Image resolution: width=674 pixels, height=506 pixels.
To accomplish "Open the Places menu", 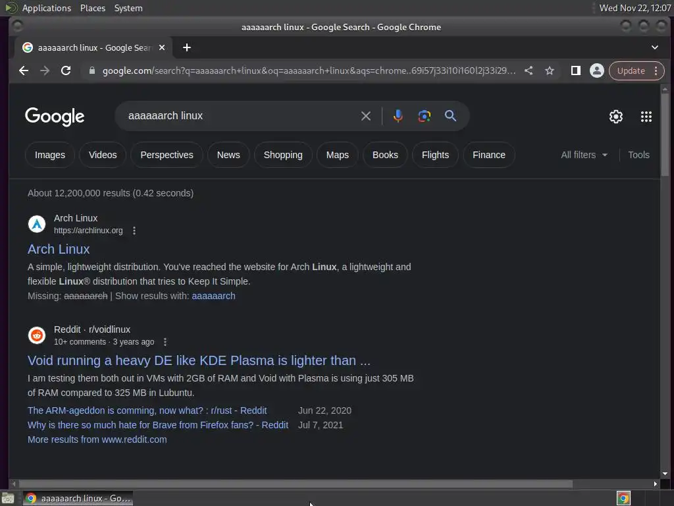I will (x=93, y=8).
